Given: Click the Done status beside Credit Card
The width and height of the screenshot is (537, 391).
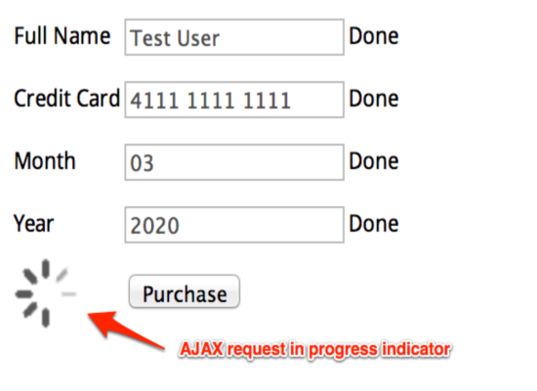Looking at the screenshot, I should pyautogui.click(x=374, y=99).
